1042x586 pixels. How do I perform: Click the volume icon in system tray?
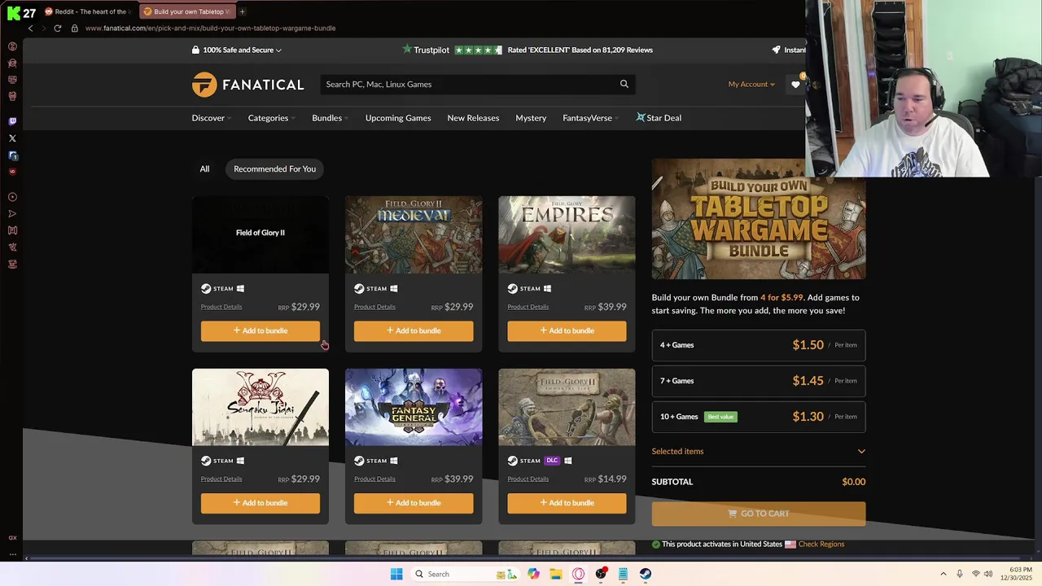pyautogui.click(x=990, y=574)
